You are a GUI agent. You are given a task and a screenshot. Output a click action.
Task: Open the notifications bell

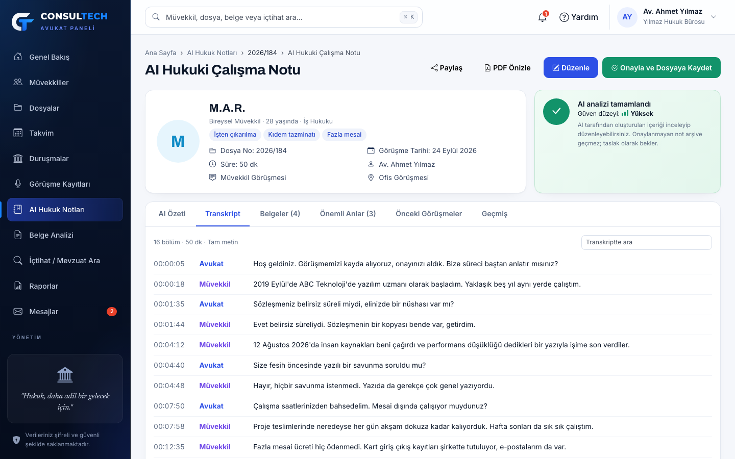point(542,17)
